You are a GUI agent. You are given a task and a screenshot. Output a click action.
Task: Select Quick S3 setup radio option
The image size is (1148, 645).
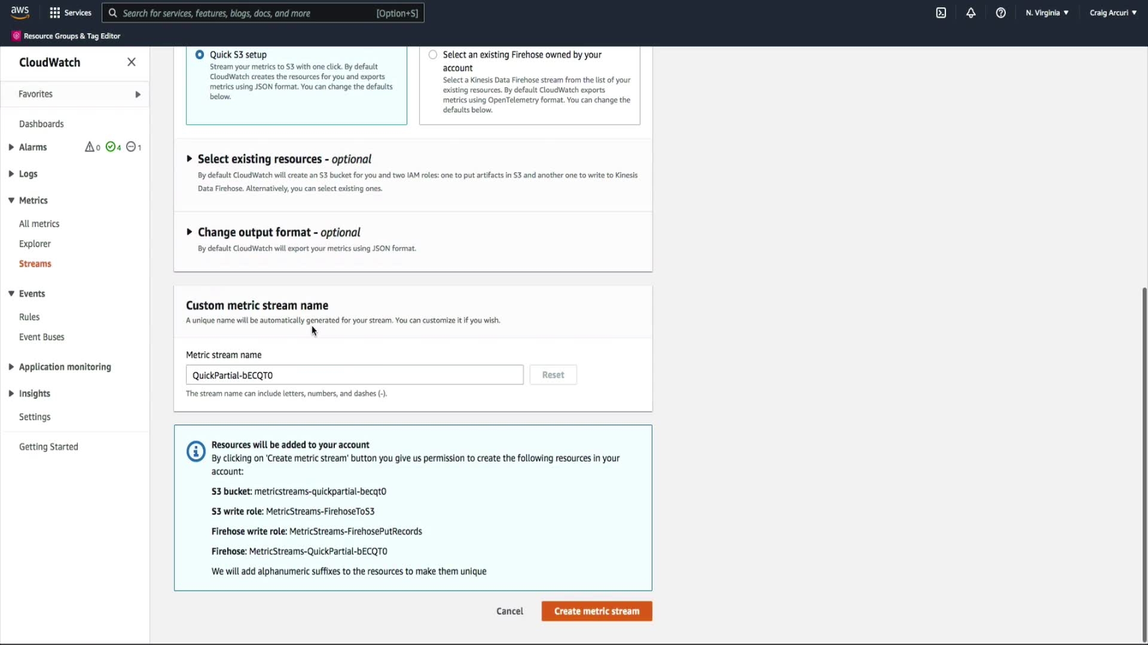[200, 54]
